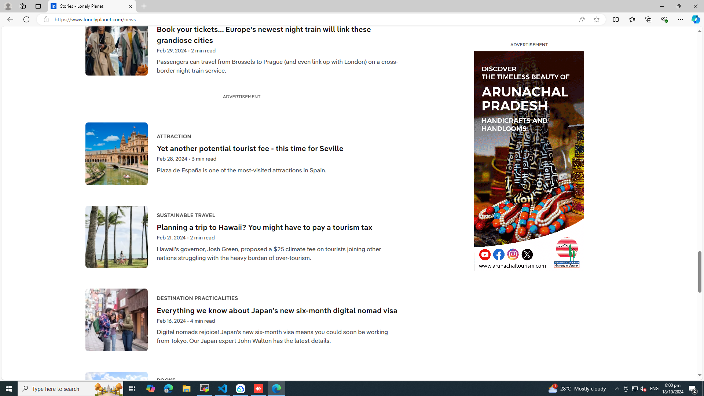Add this page to favorites star
The image size is (704, 396).
click(x=597, y=19)
